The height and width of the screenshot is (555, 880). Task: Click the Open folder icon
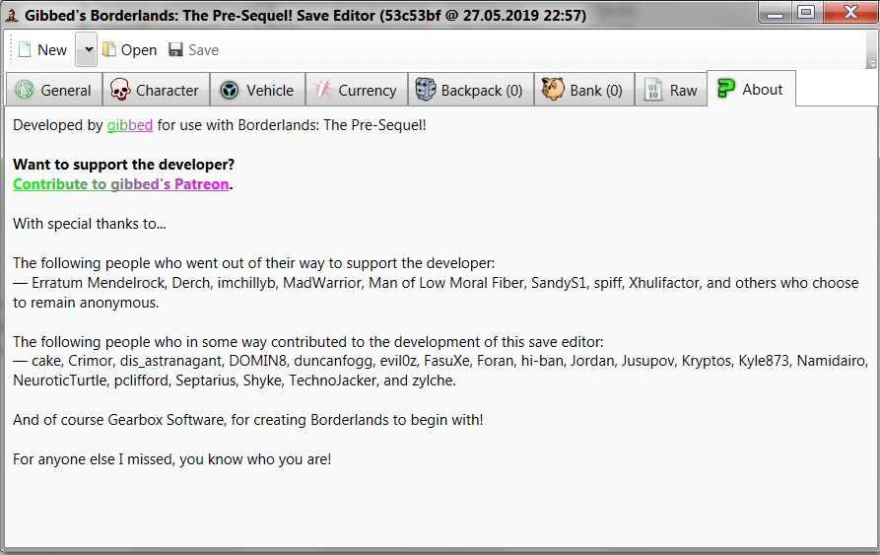pyautogui.click(x=109, y=50)
